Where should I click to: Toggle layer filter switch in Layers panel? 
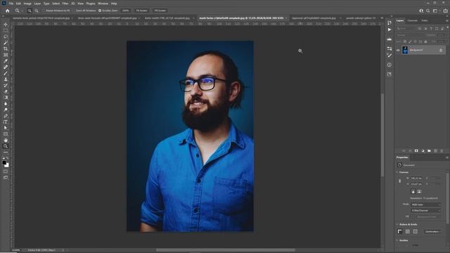pos(447,28)
